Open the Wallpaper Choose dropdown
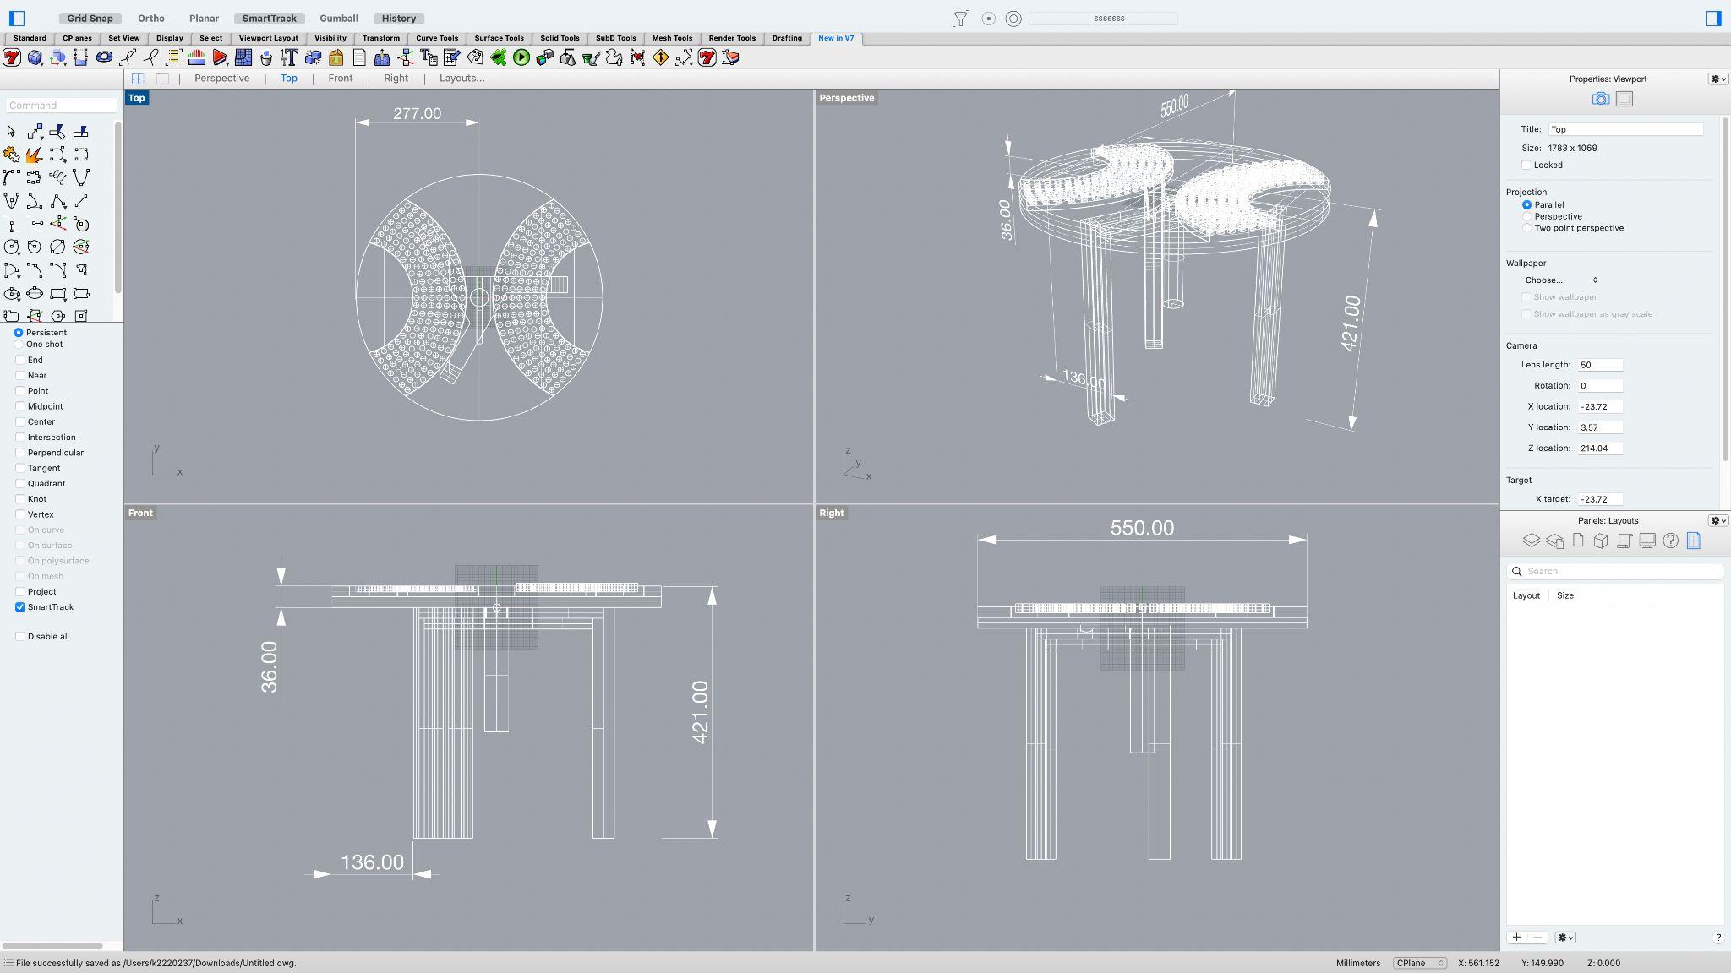Screen dimensions: 1731x973 click(x=1560, y=280)
